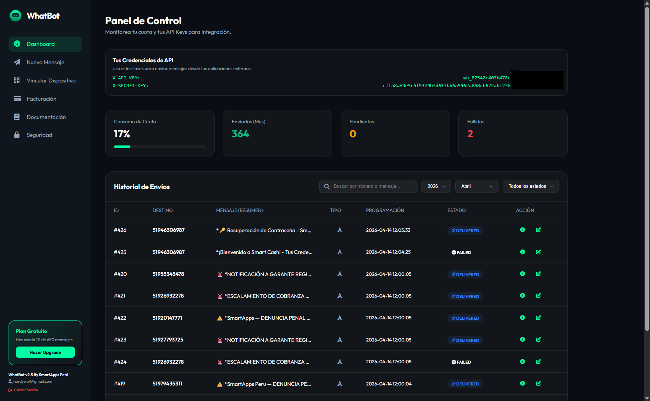
Task: Click the book icon for Documentación
Action: coord(17,117)
